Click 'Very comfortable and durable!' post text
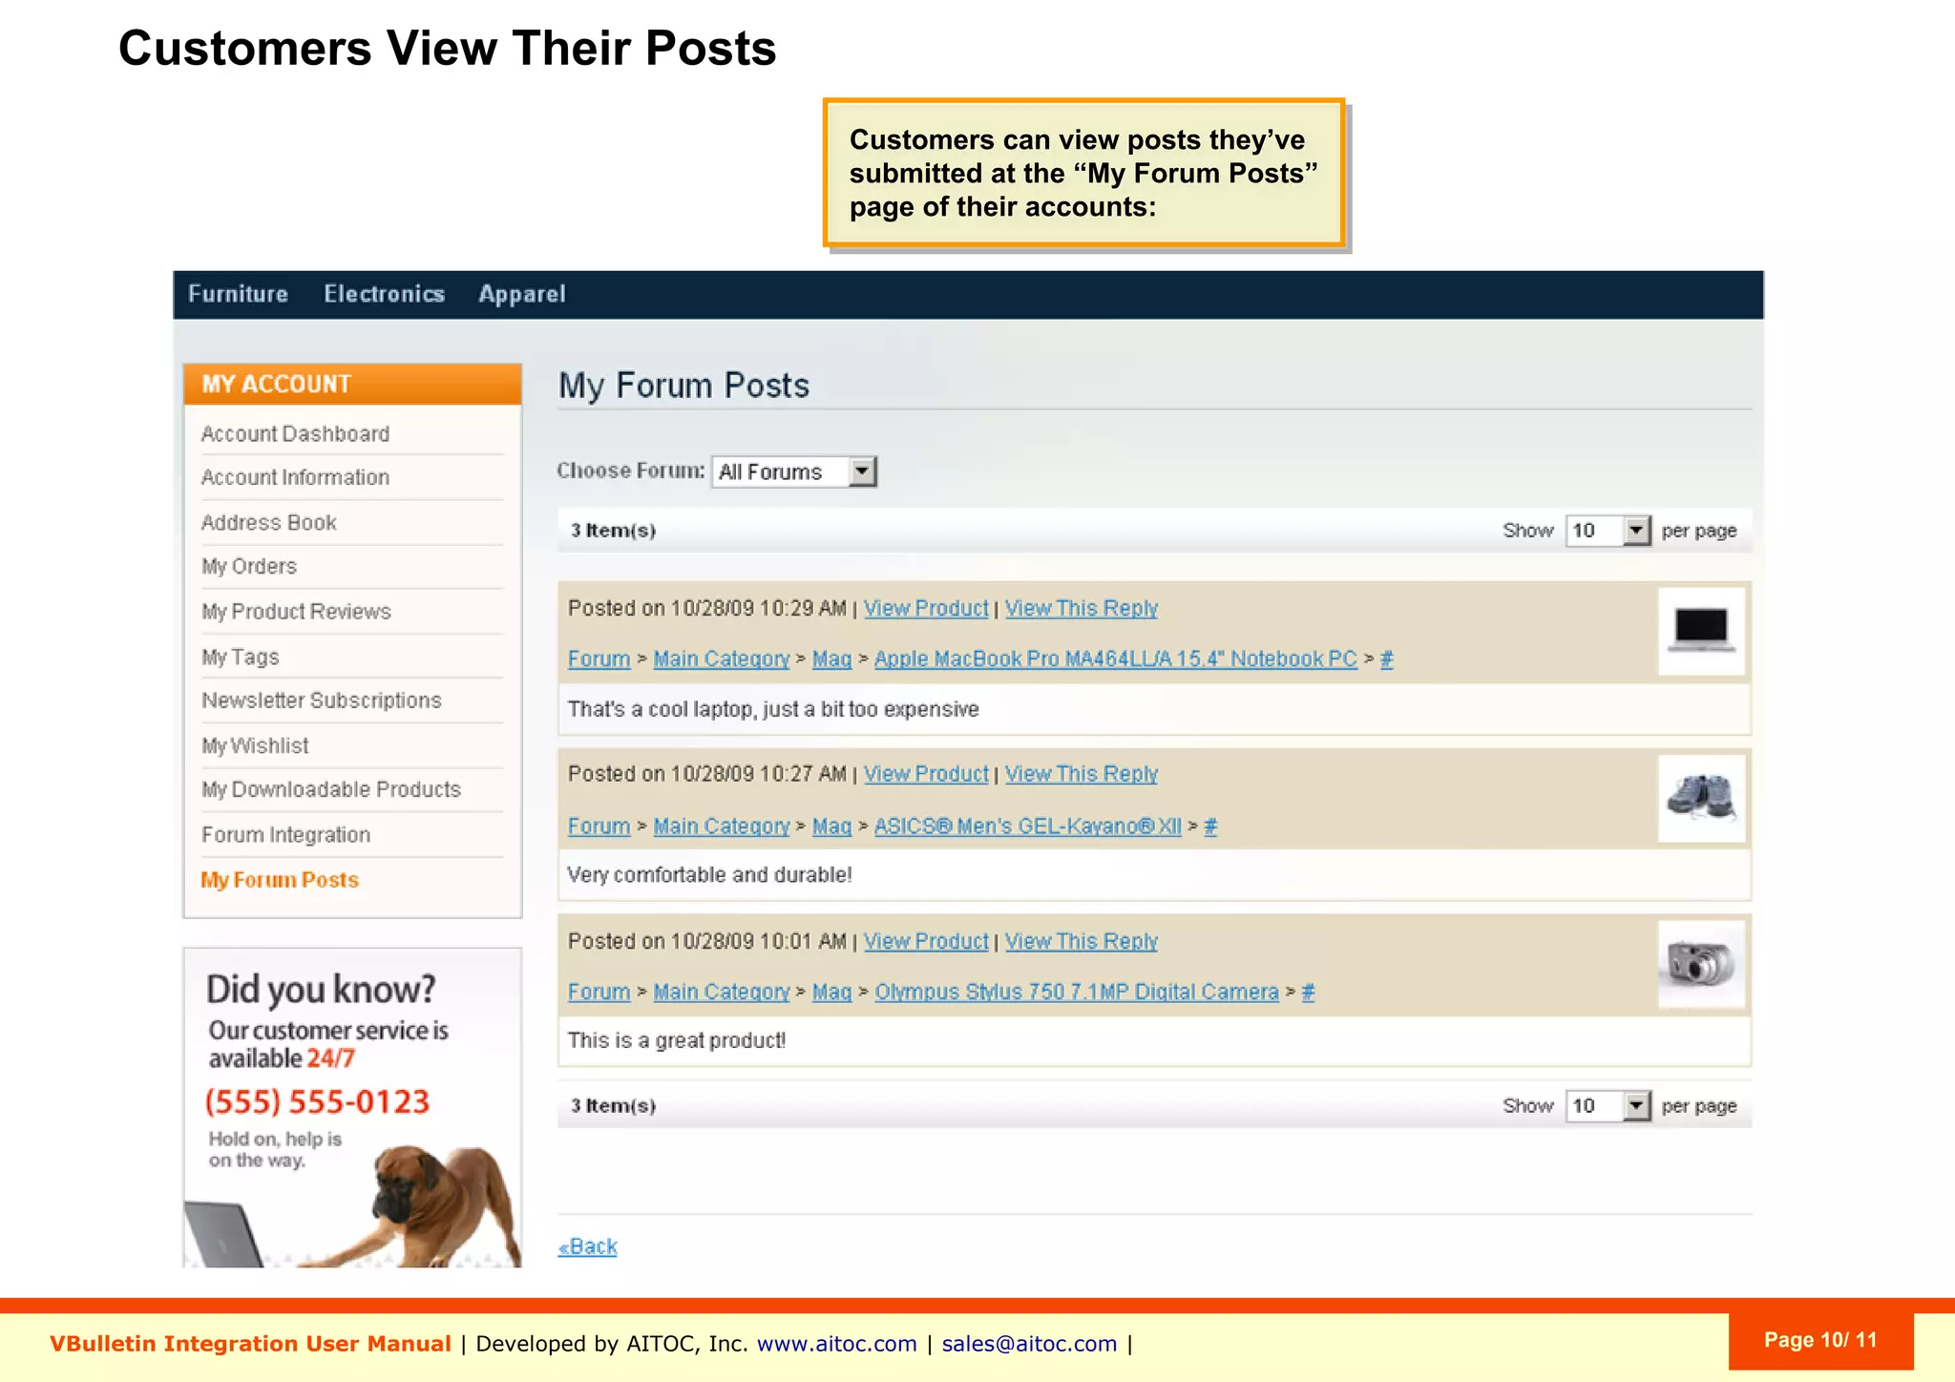Screen dimensions: 1955x1382 point(709,875)
